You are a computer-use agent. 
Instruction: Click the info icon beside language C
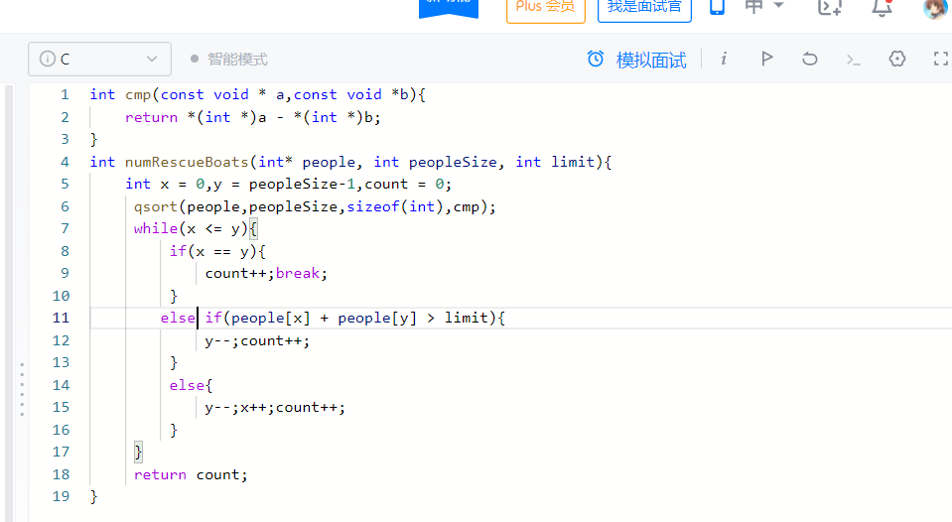[48, 59]
